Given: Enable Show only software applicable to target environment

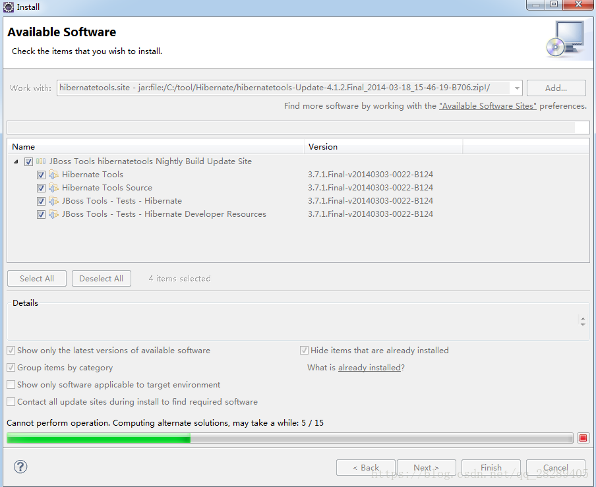Looking at the screenshot, I should point(11,384).
